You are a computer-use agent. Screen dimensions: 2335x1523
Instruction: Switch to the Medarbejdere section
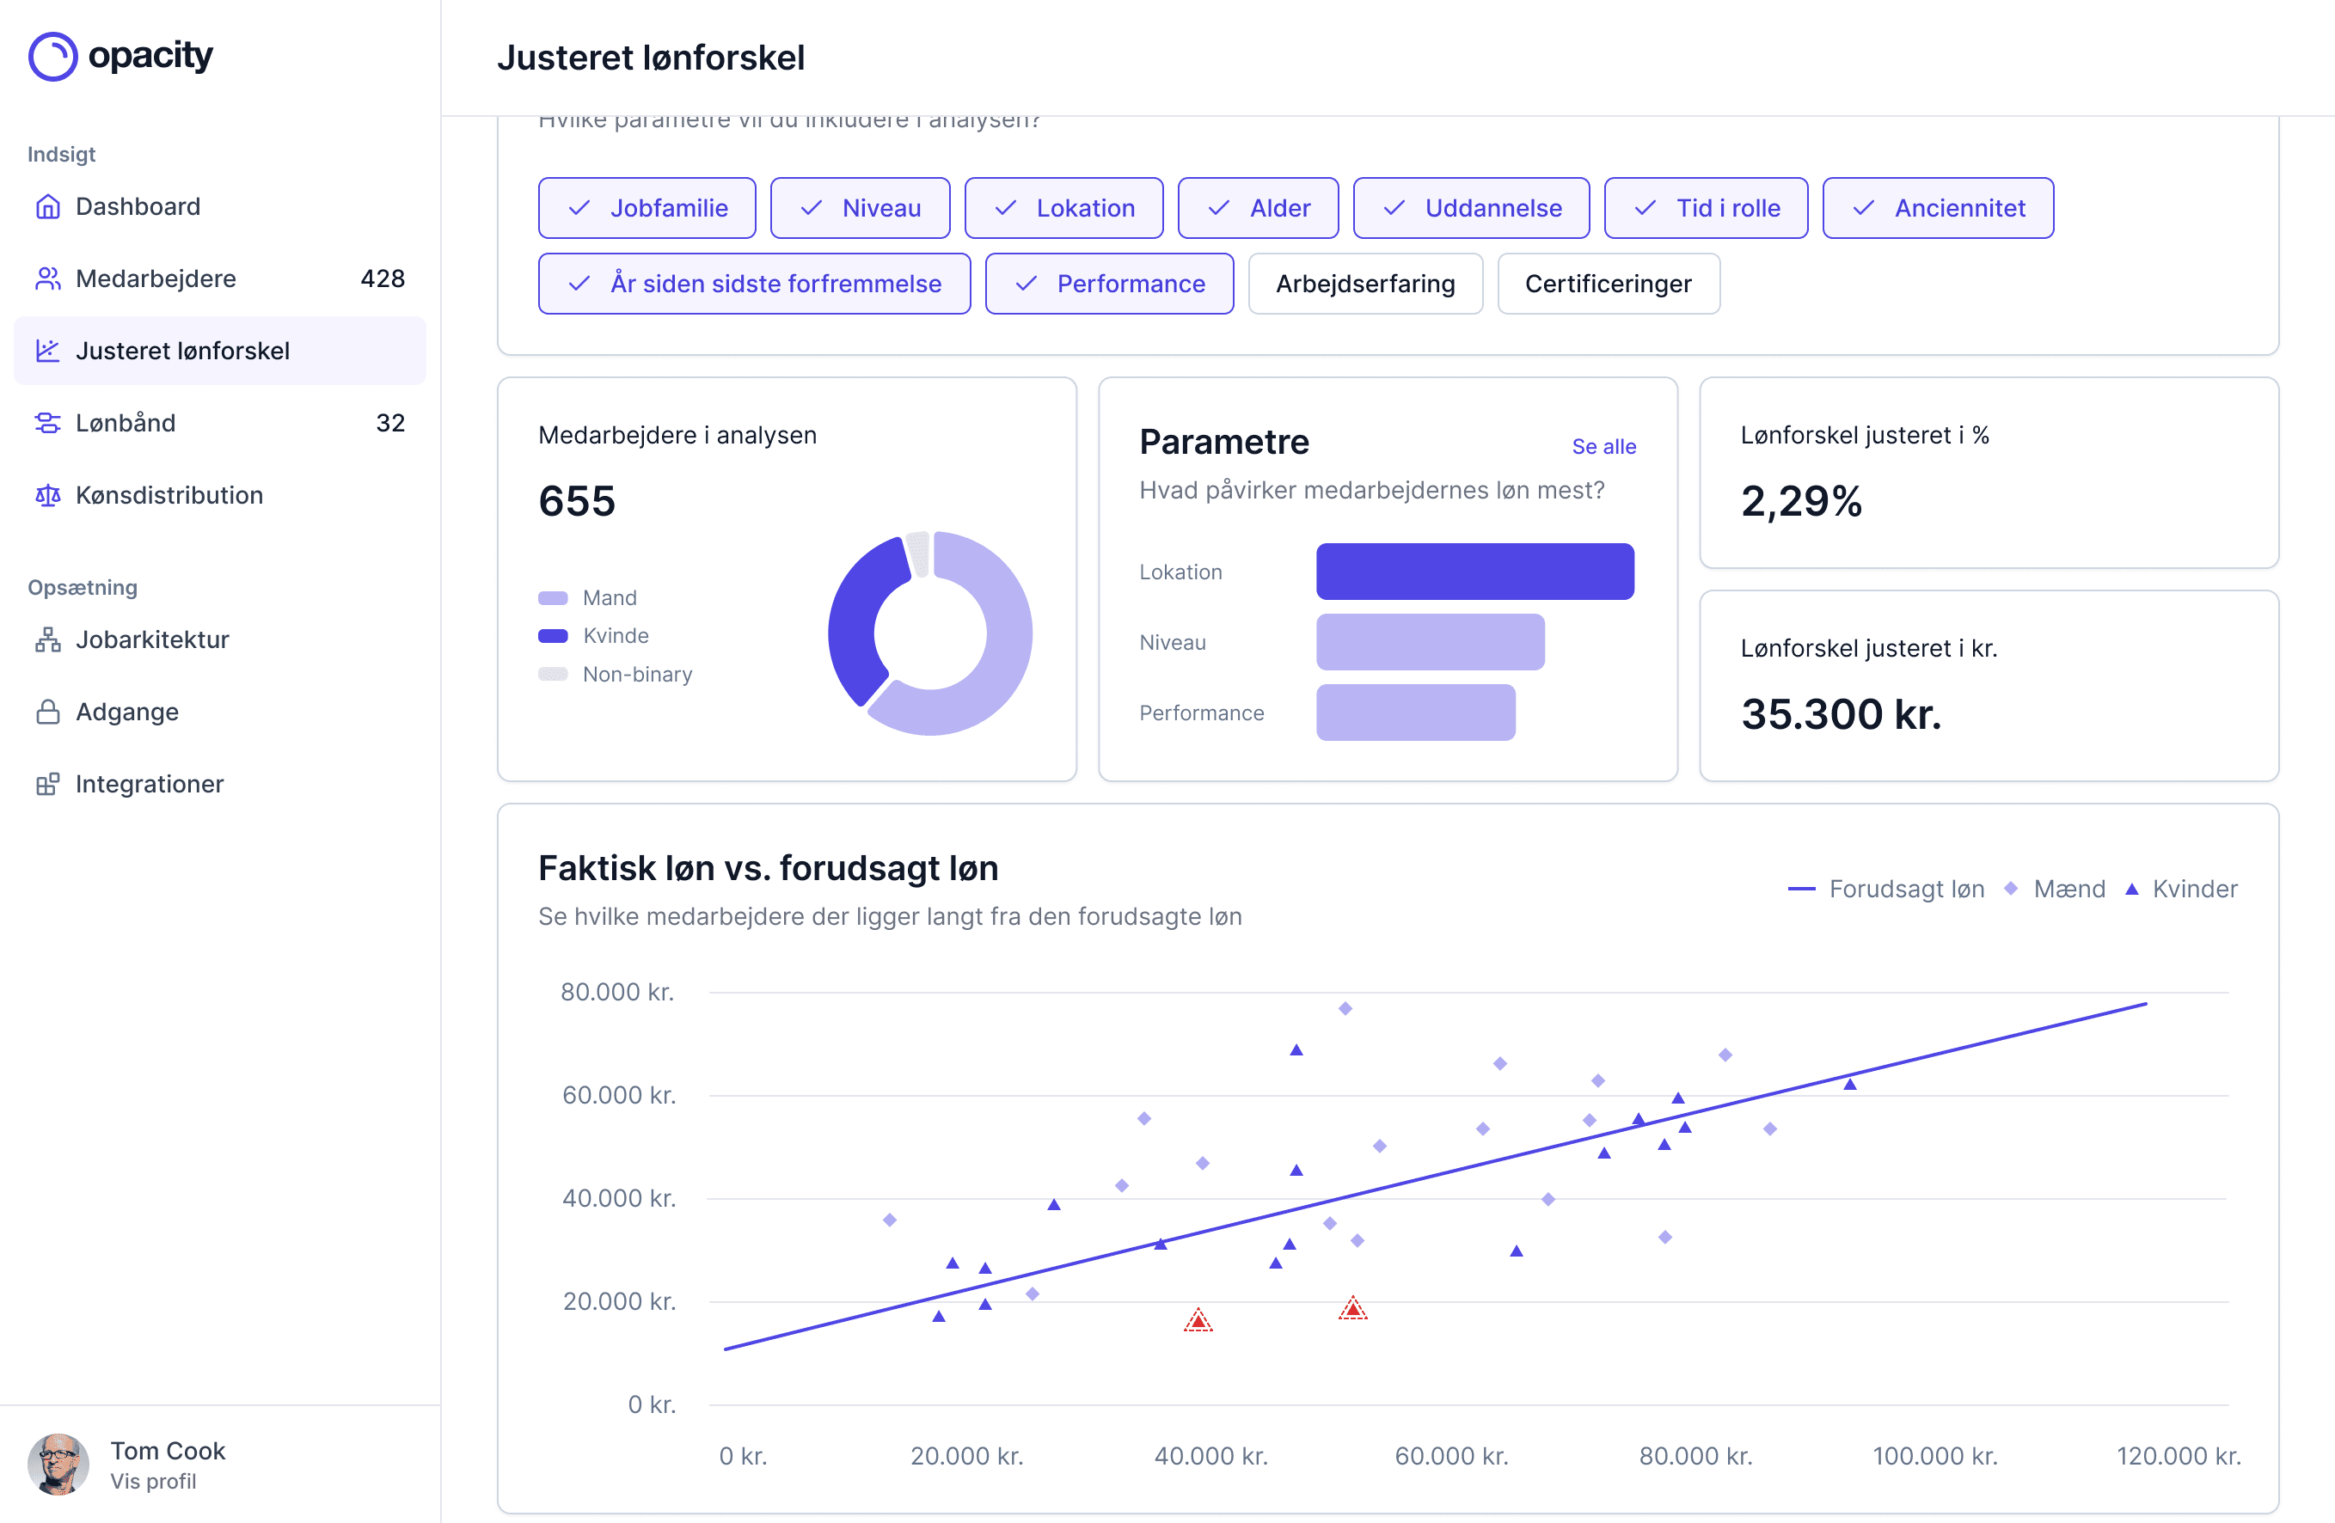155,278
